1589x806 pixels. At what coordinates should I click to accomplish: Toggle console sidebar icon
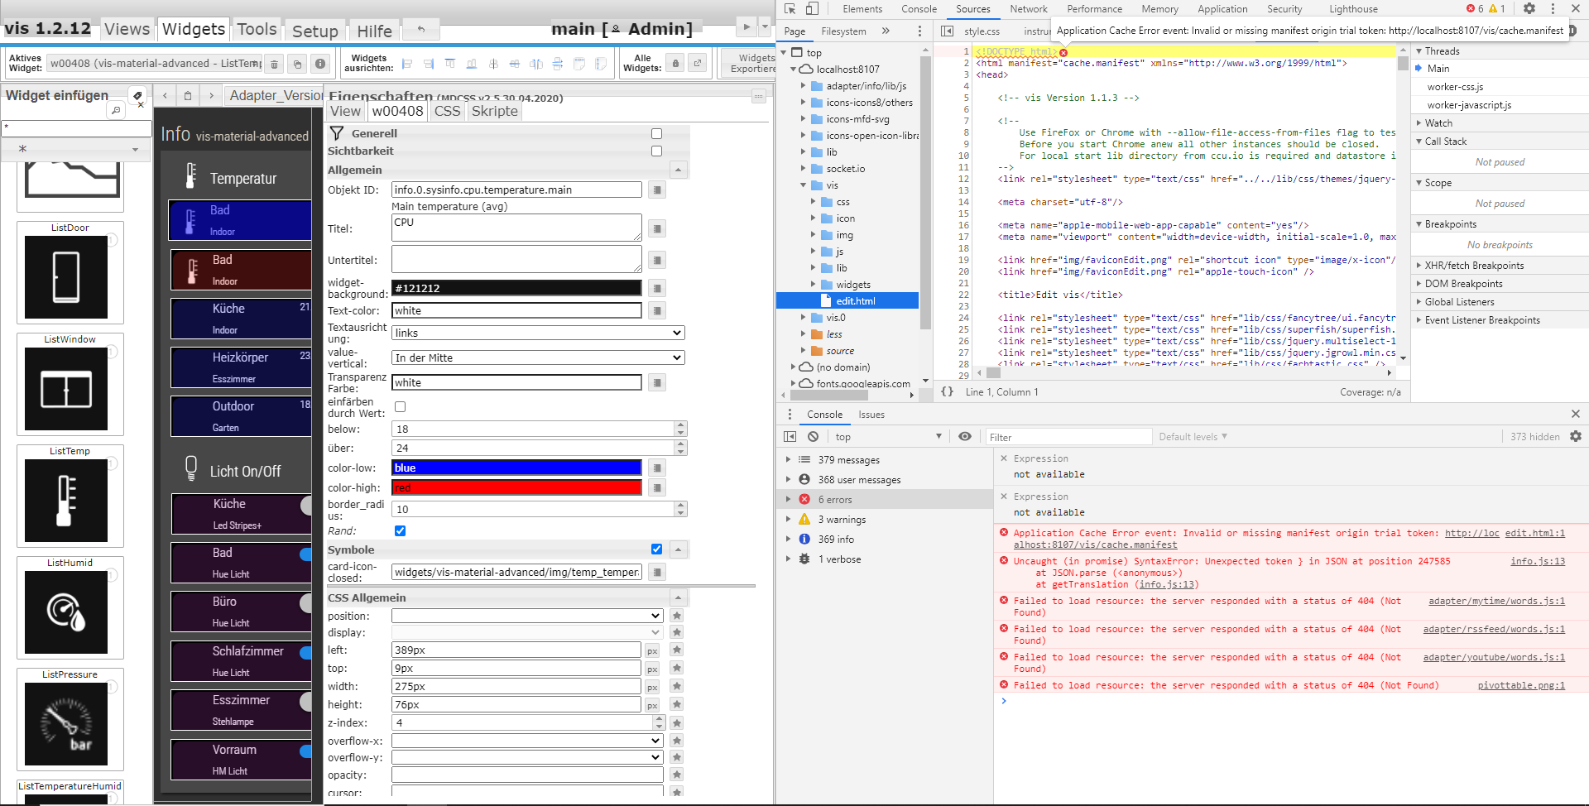click(790, 437)
